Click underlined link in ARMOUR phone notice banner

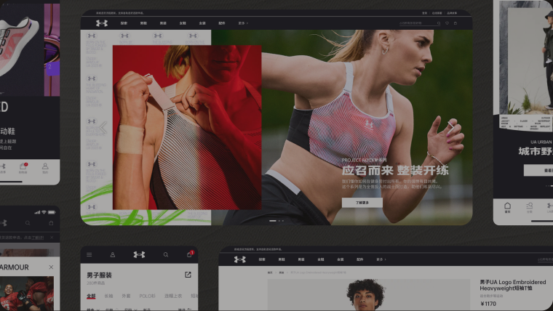(x=38, y=238)
